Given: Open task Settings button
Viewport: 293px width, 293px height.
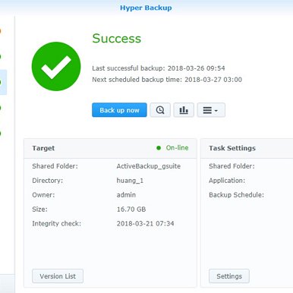Looking at the screenshot, I should click(x=229, y=276).
